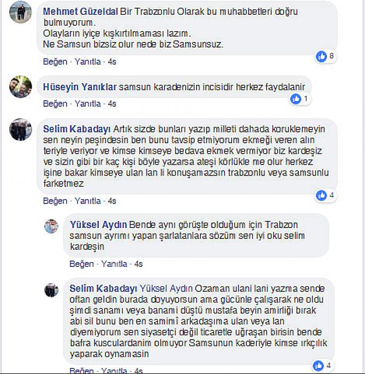Click the like icon with 4 on Selim Kabadayı's first comment
Image resolution: width=365 pixels, height=374 pixels.
point(321,196)
